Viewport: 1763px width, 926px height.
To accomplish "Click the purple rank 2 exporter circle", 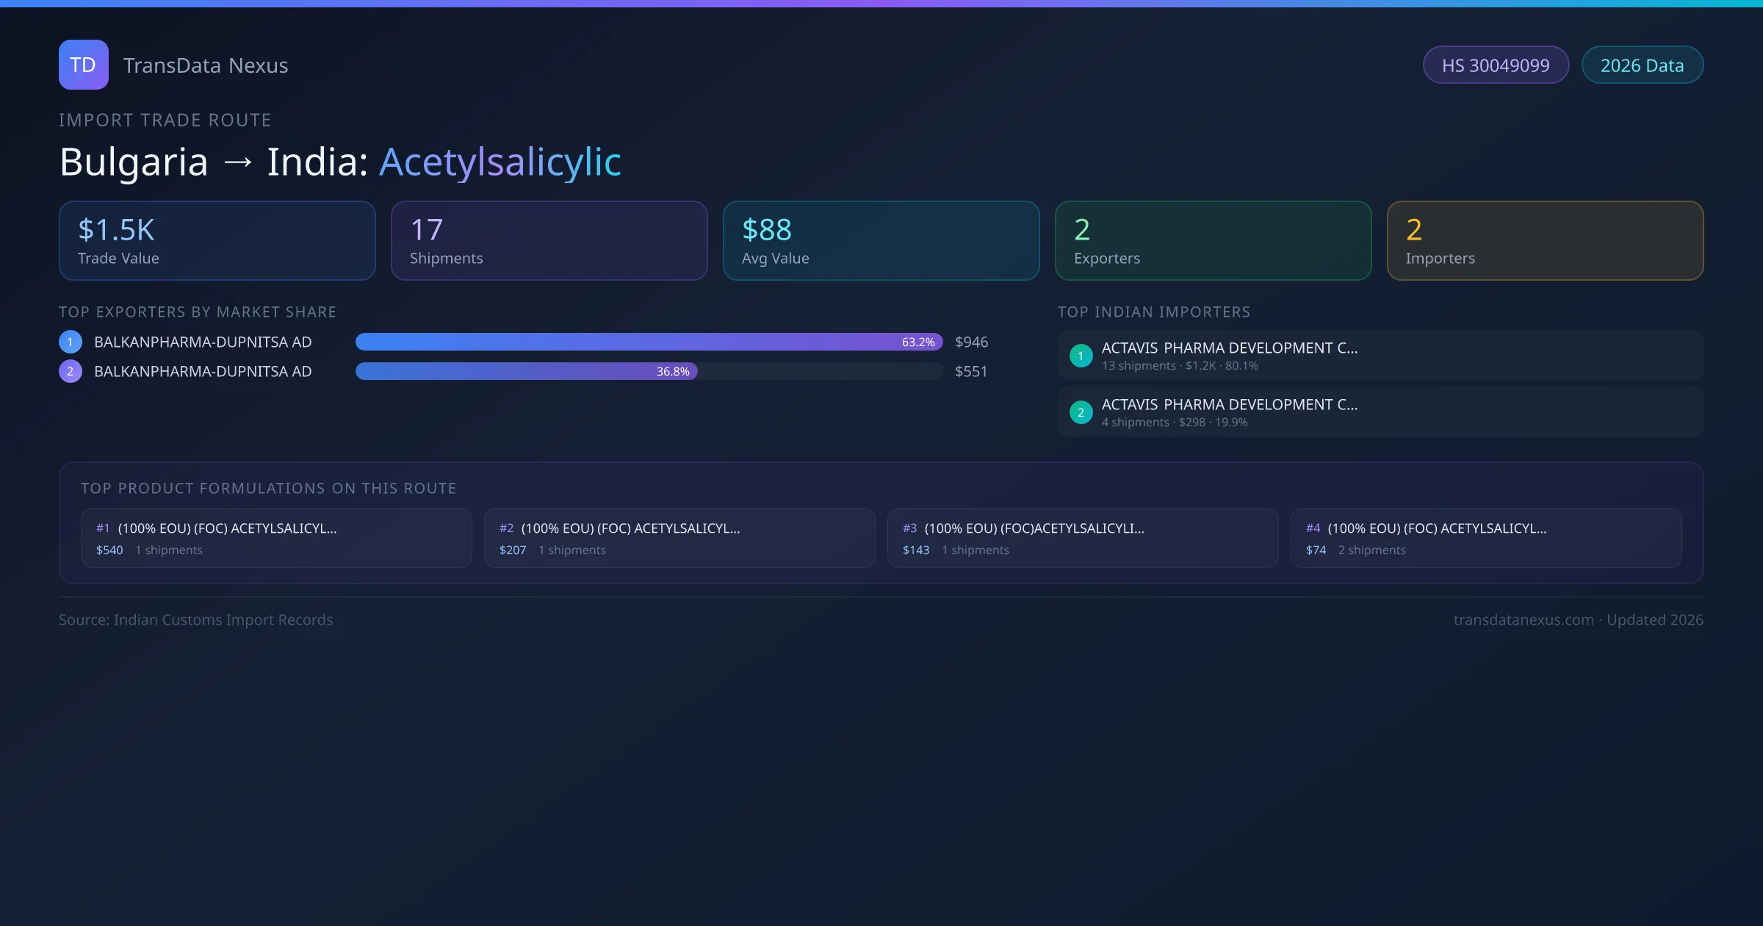I will 71,371.
